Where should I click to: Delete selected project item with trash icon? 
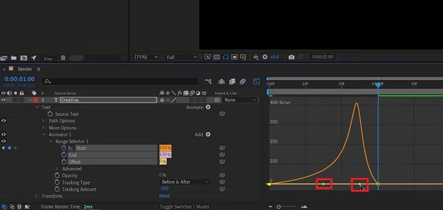[63, 58]
